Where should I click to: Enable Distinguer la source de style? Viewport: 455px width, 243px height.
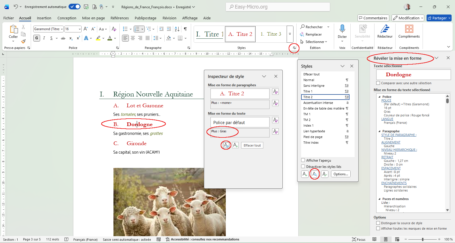coord(378,223)
